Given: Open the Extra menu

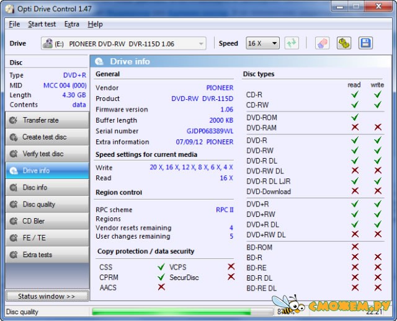Looking at the screenshot, I should click(x=72, y=24).
